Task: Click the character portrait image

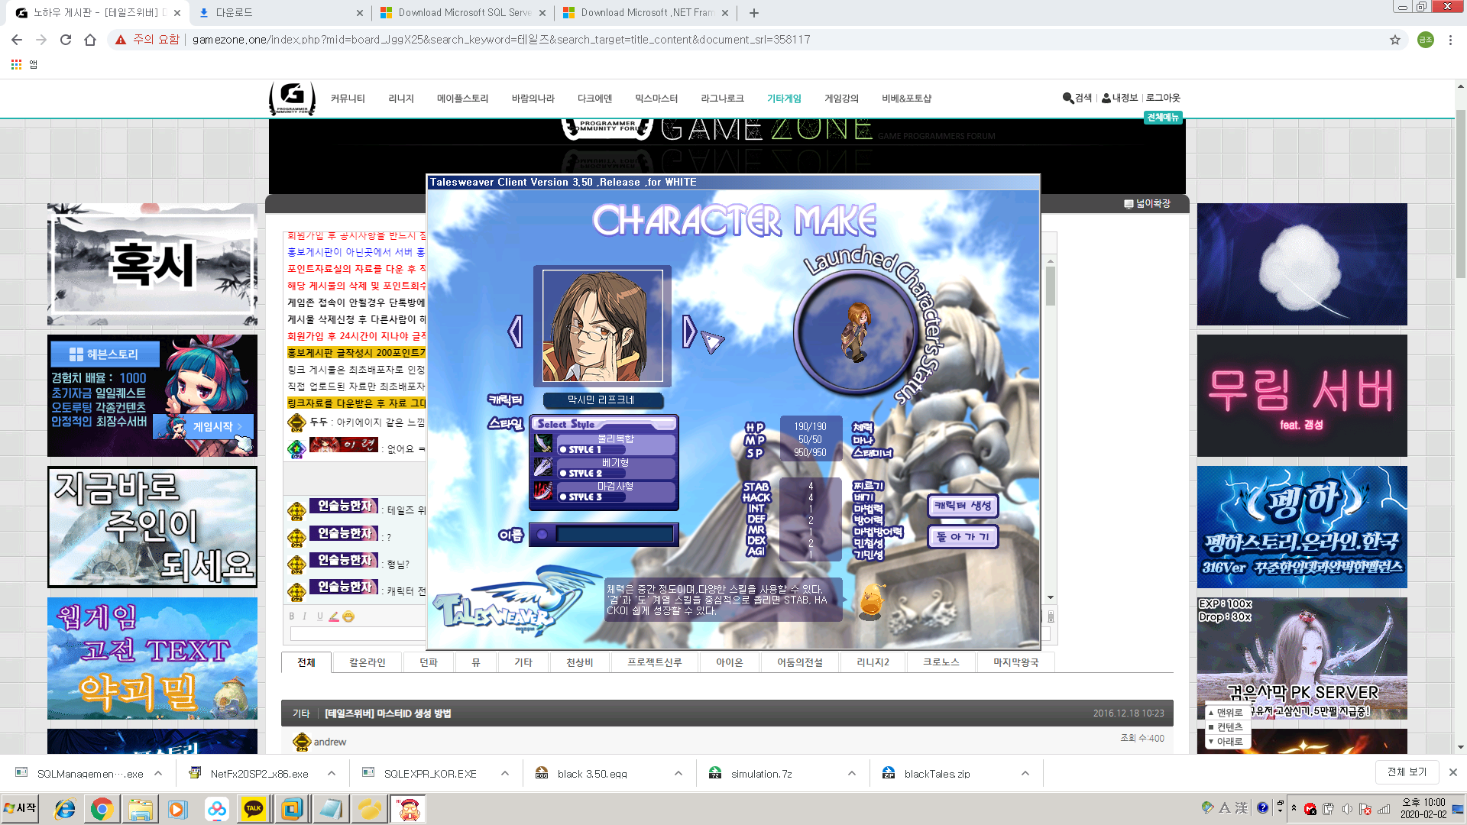Action: [x=602, y=326]
